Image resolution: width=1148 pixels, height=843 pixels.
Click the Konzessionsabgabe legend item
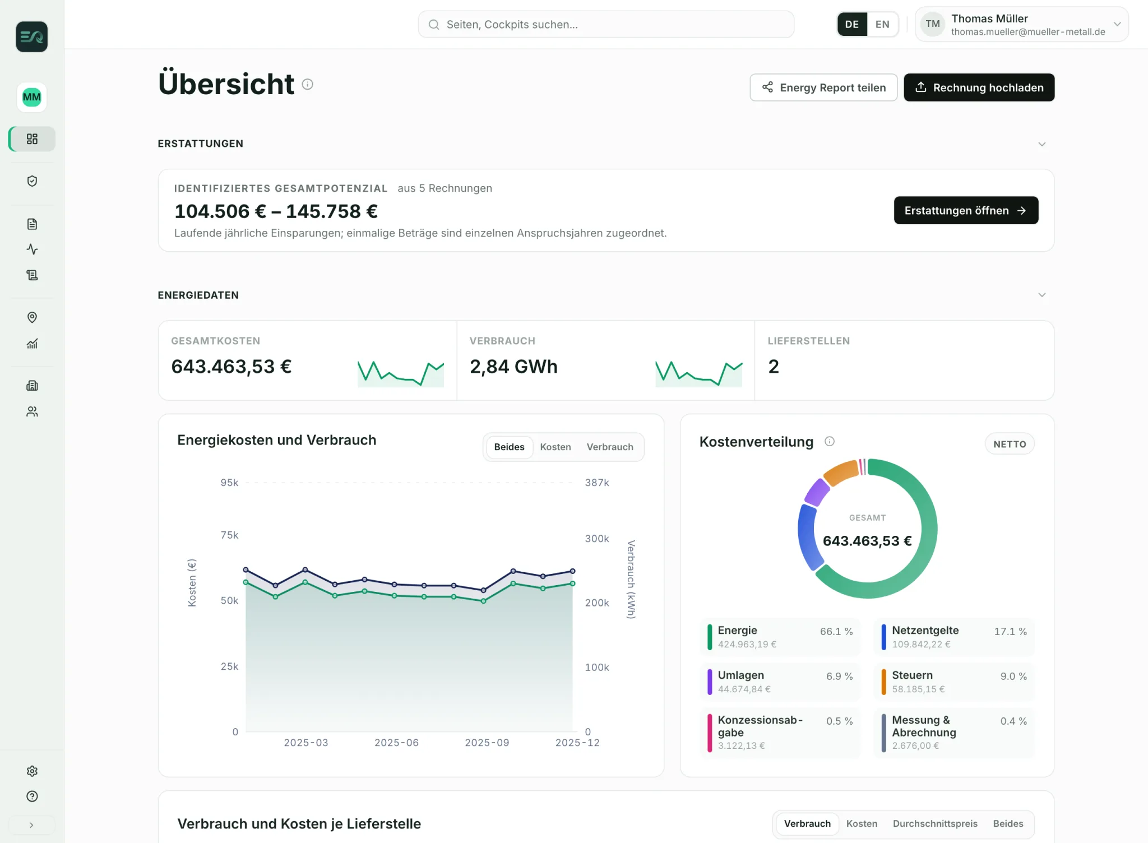pyautogui.click(x=780, y=733)
